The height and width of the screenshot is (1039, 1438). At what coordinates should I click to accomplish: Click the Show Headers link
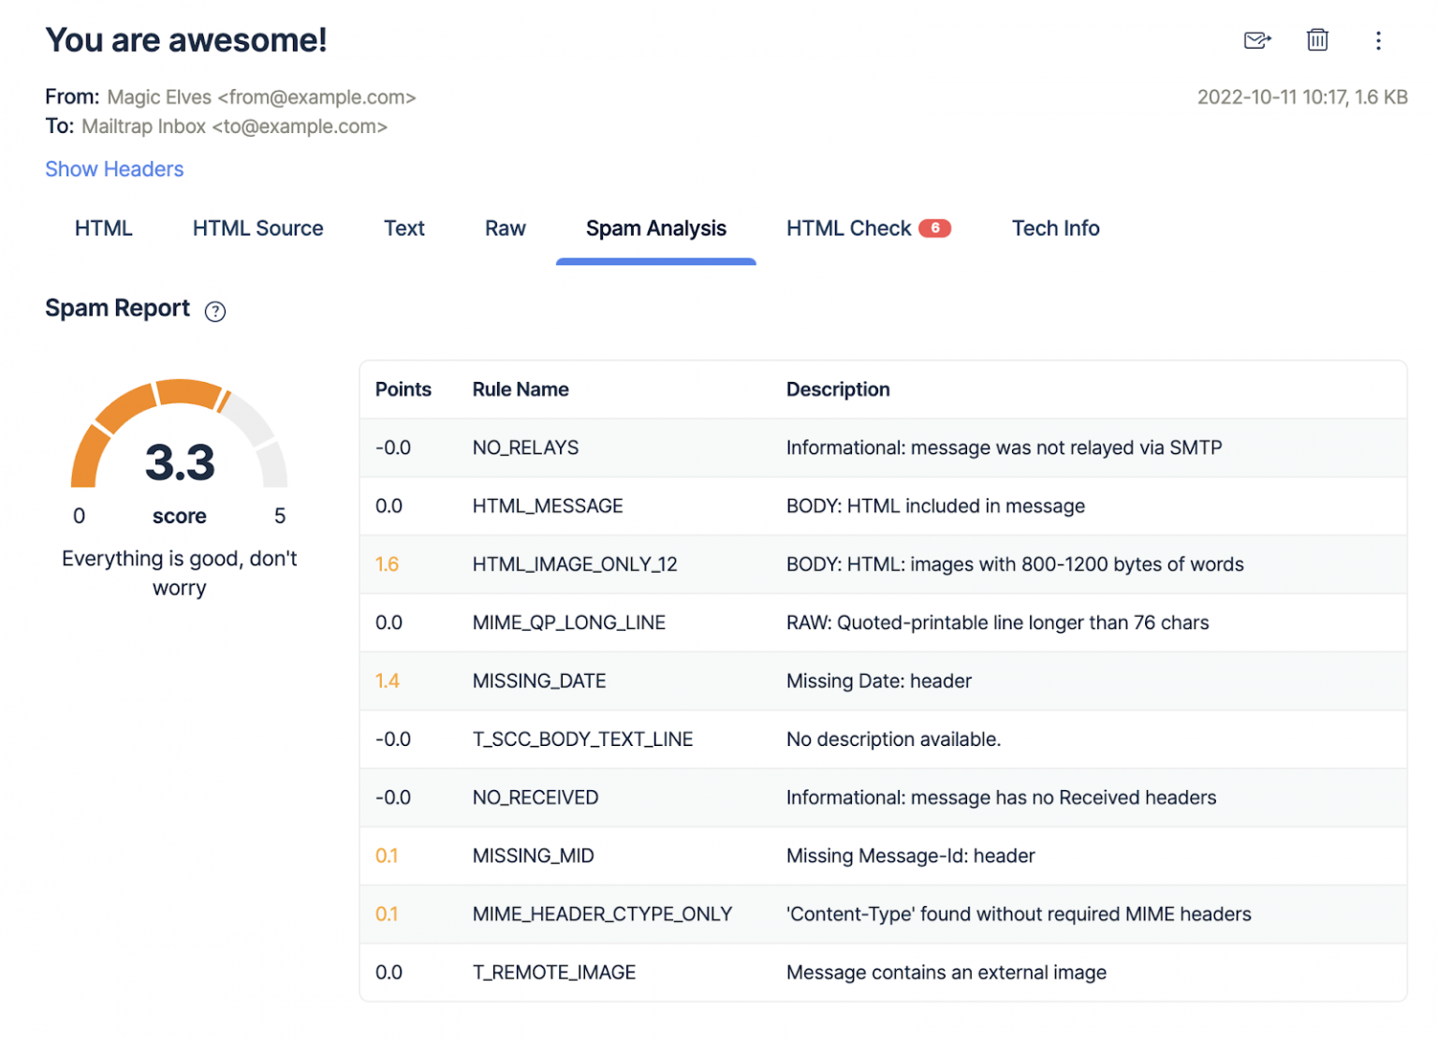pos(114,168)
